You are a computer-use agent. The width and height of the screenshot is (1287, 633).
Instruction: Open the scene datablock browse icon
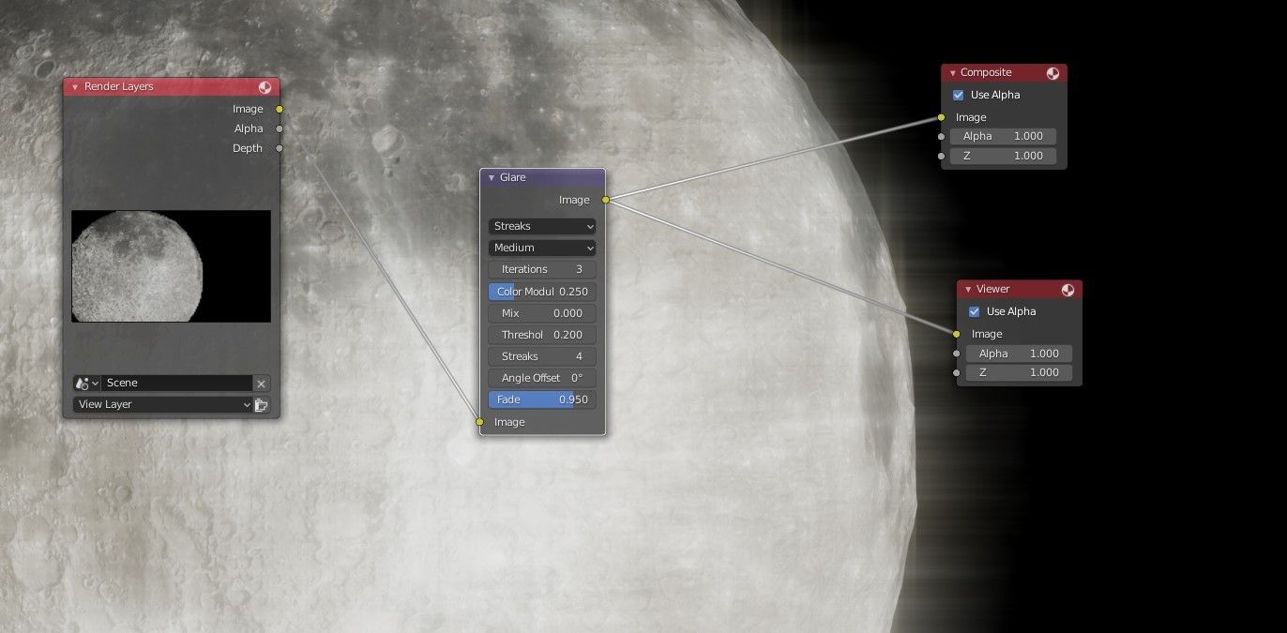pyautogui.click(x=85, y=383)
